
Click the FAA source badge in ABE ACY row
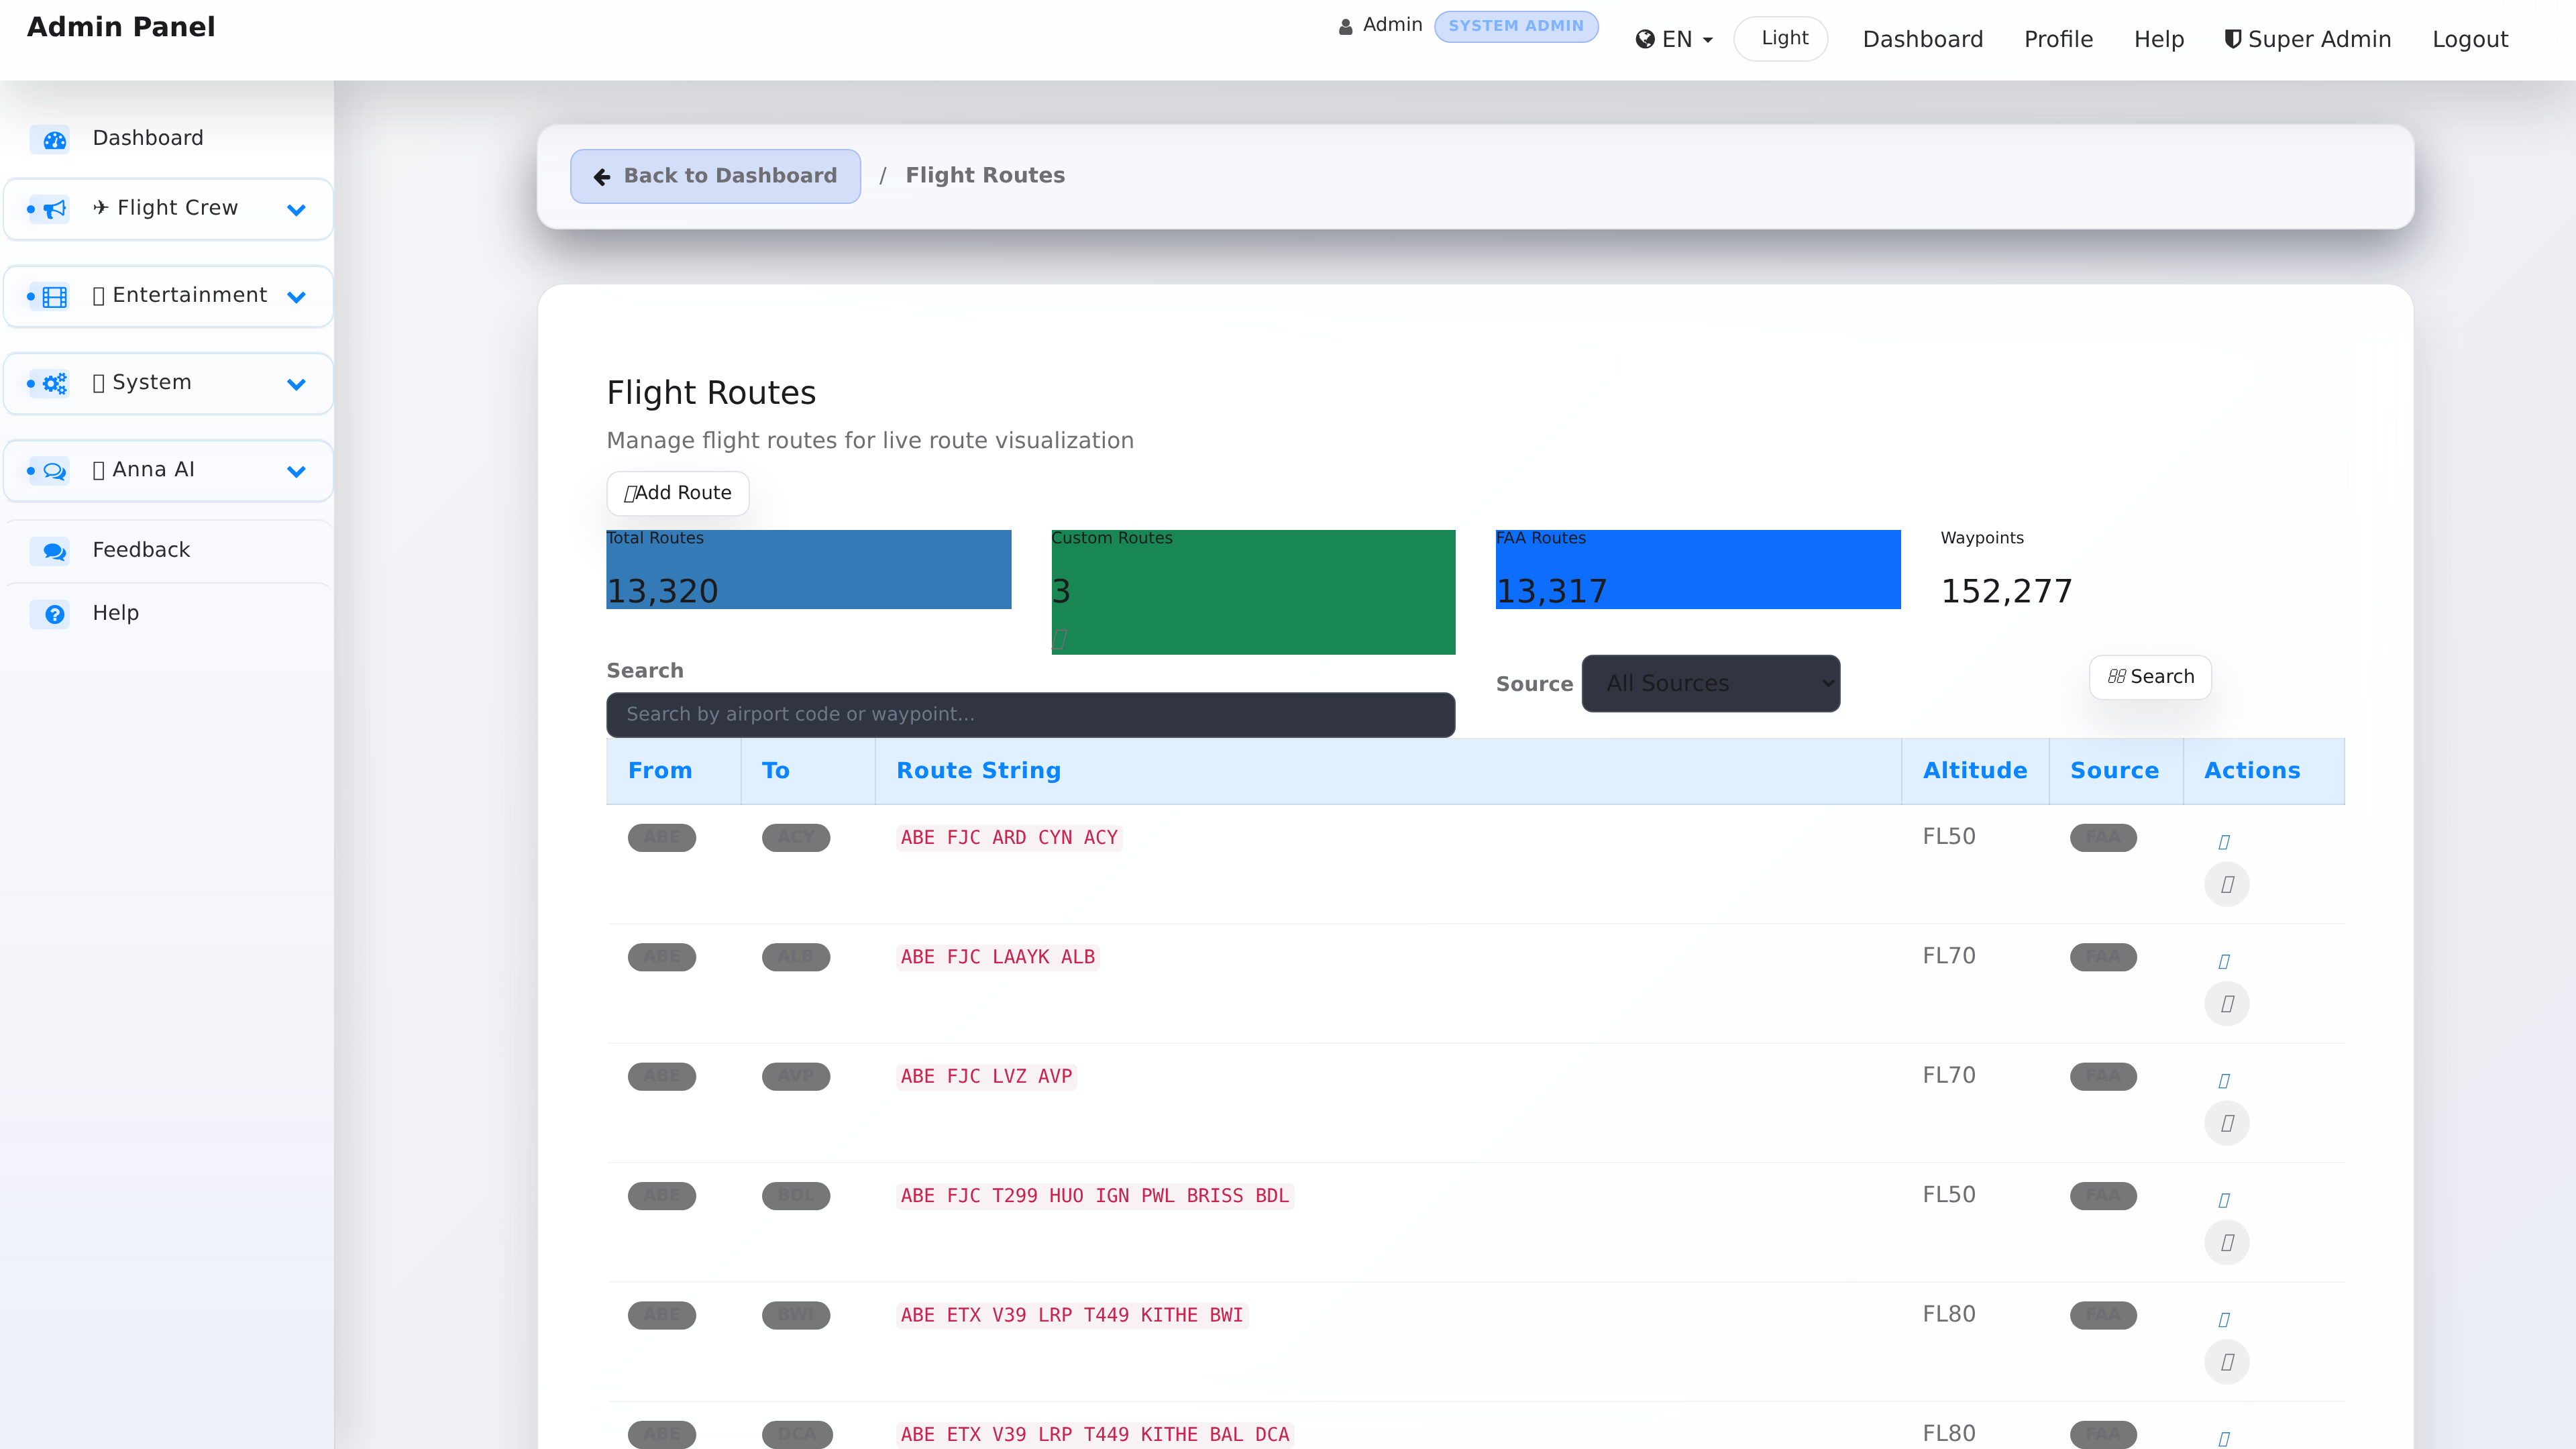(2103, 837)
